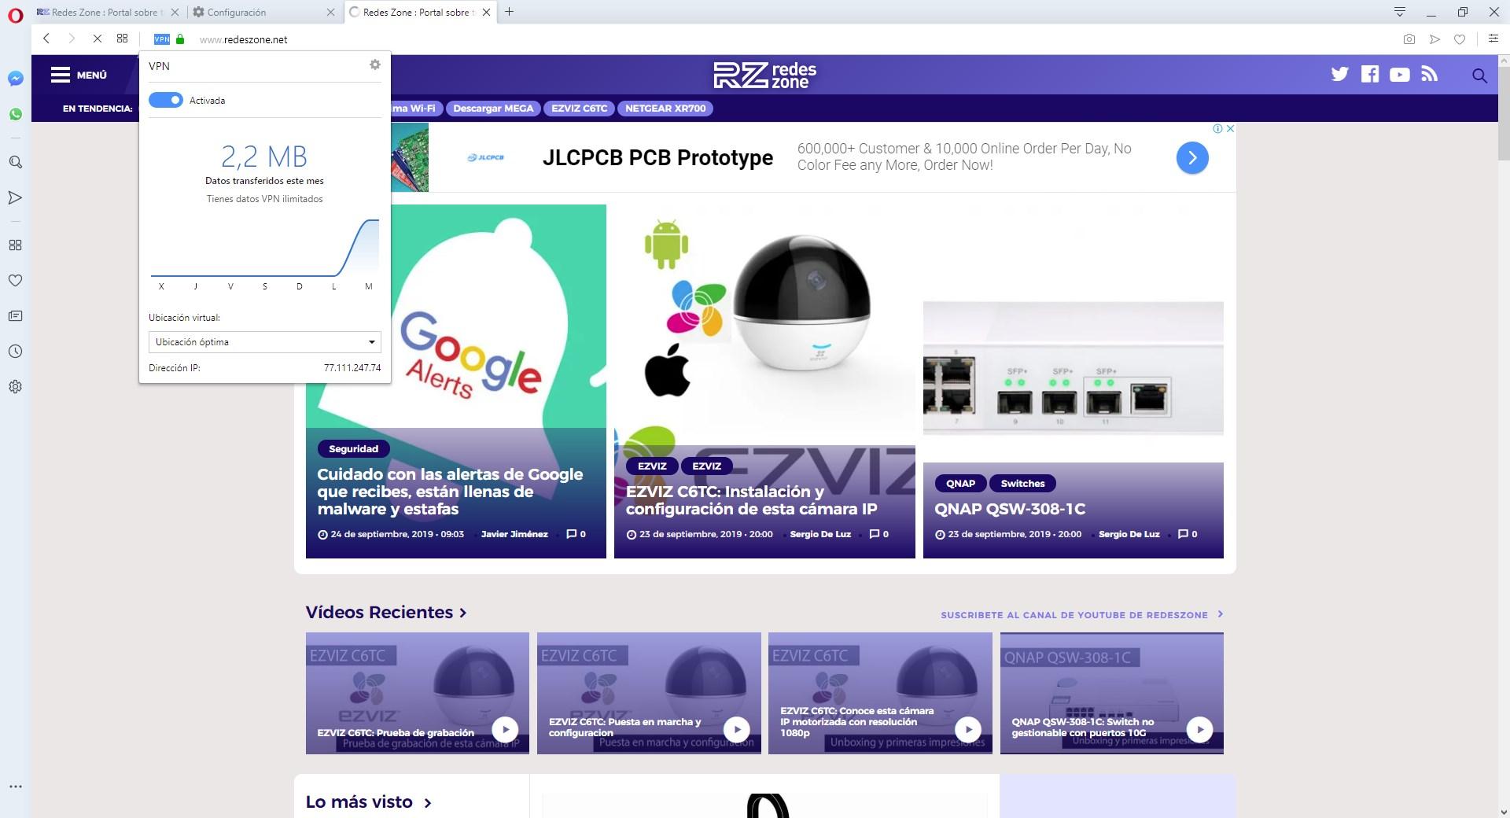Open the Google alerts malware article
Viewport: 1510px width, 818px height.
[450, 492]
